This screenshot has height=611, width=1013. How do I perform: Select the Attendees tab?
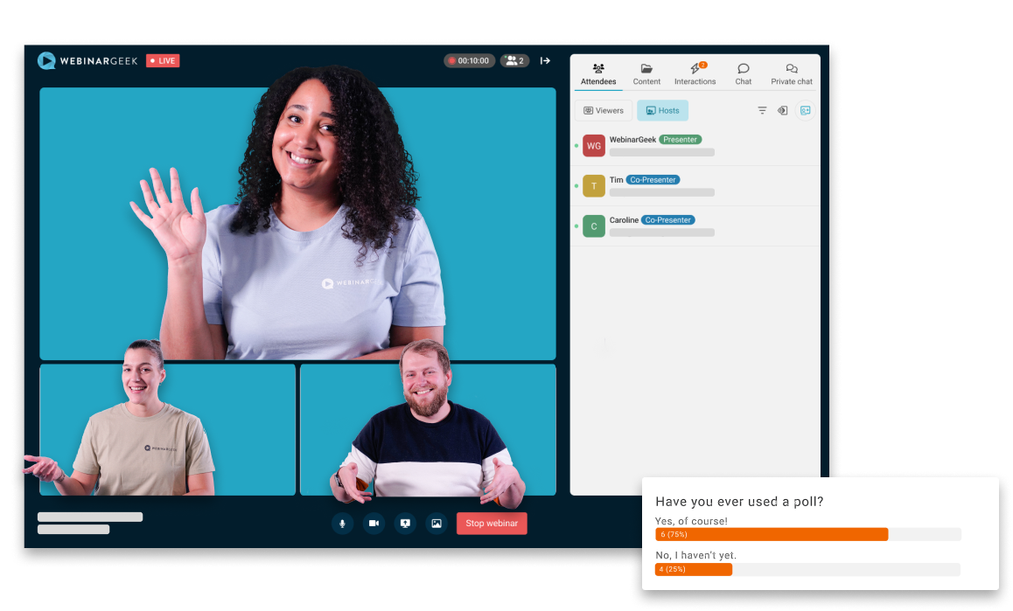pyautogui.click(x=598, y=74)
